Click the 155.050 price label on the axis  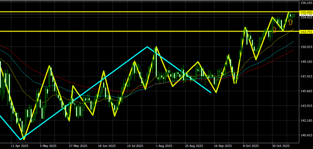coord(306,13)
